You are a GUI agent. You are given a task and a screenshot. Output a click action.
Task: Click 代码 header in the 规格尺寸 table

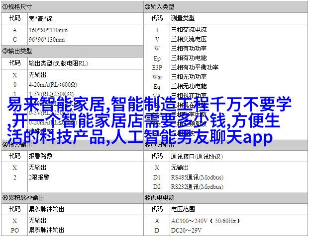[15, 18]
